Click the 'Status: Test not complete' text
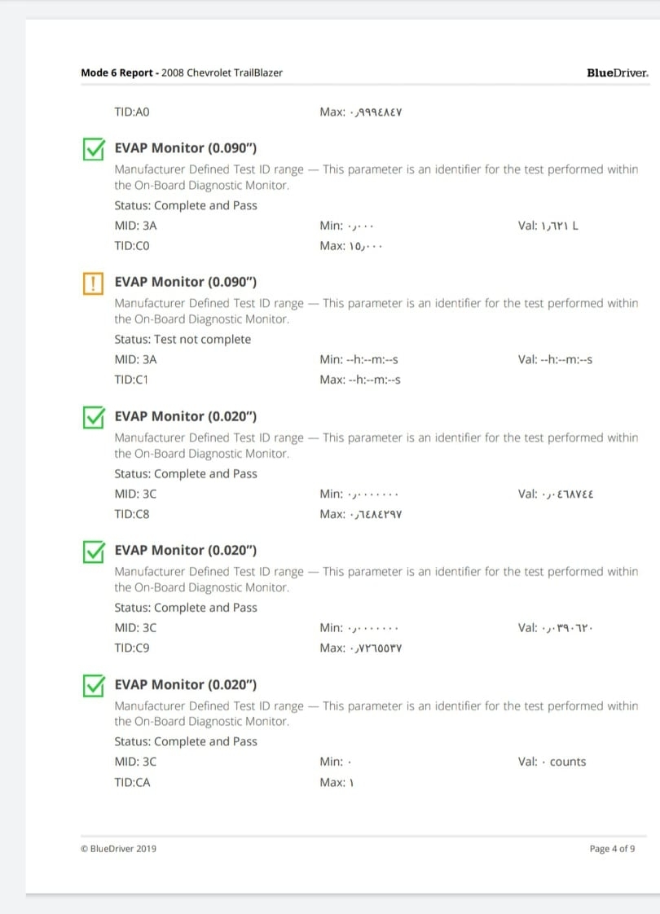 [x=183, y=339]
